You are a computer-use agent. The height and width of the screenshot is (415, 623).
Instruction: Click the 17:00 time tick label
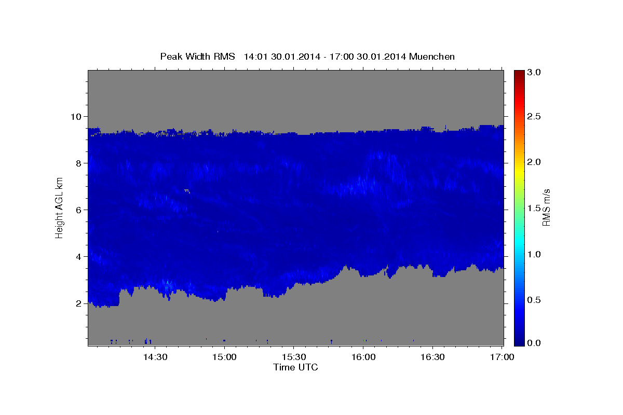click(x=502, y=357)
